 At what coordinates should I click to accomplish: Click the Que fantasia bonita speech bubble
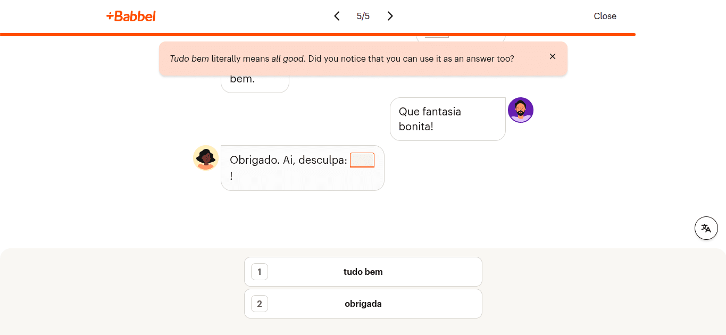tap(447, 119)
